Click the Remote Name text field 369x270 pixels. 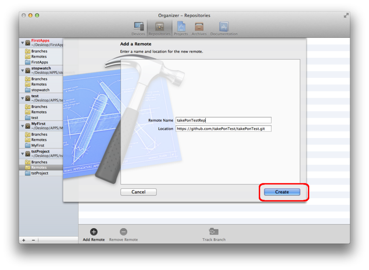[223, 120]
